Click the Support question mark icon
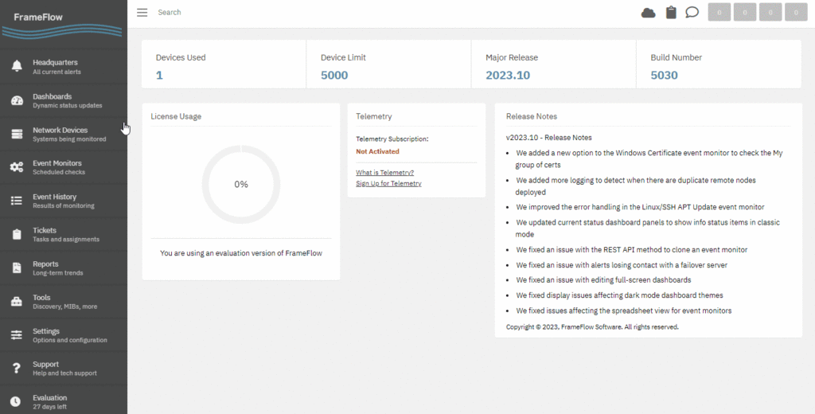 click(17, 369)
